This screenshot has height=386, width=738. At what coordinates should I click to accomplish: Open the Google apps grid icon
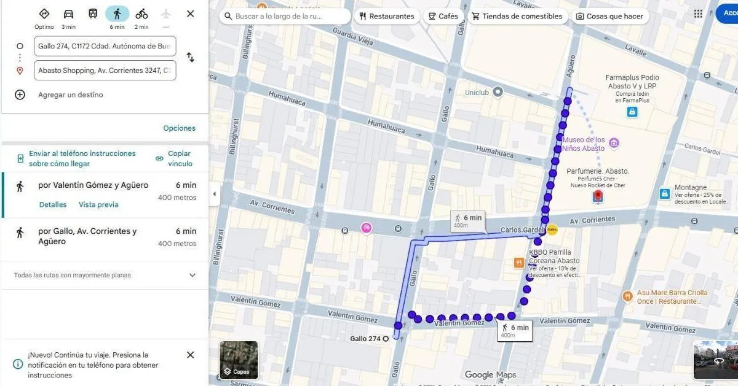click(x=698, y=14)
